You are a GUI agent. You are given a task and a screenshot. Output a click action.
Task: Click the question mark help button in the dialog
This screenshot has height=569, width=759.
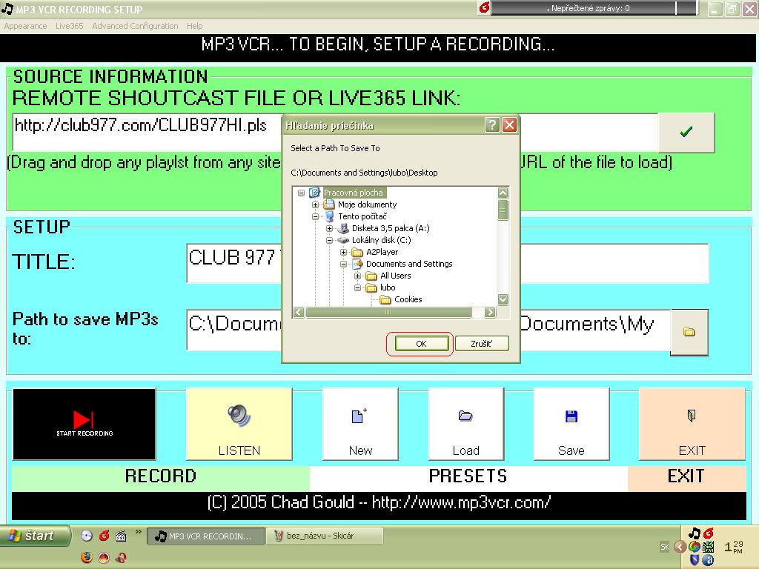coord(492,125)
